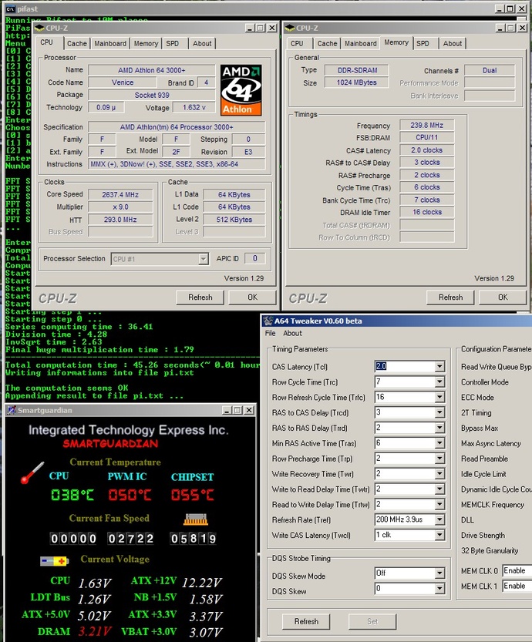532x642 pixels.
Task: Open About tab in left CPU-Z
Action: point(202,43)
